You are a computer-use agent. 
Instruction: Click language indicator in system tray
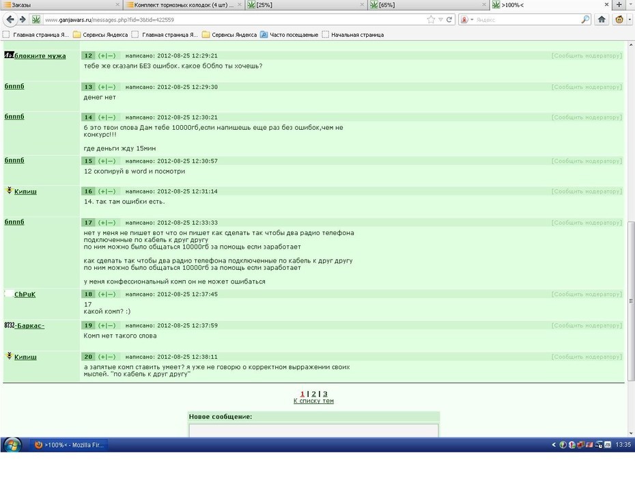click(608, 445)
